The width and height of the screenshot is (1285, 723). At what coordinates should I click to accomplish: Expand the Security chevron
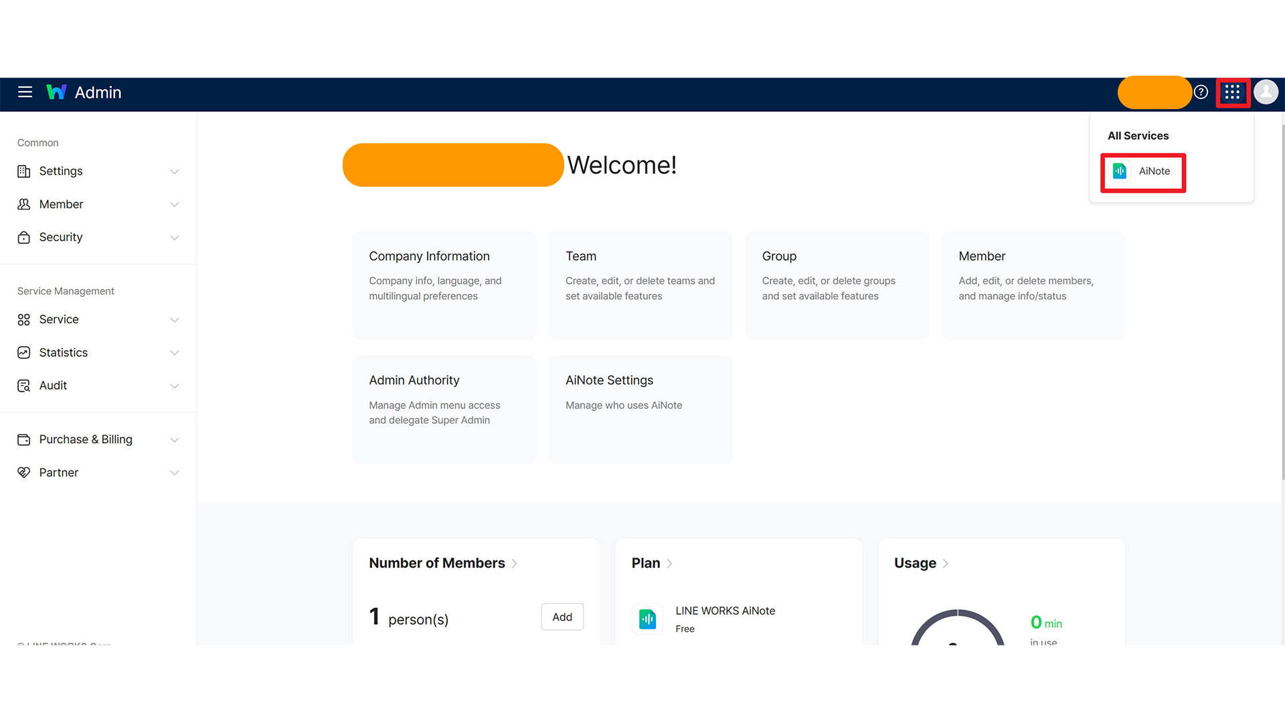coord(175,238)
